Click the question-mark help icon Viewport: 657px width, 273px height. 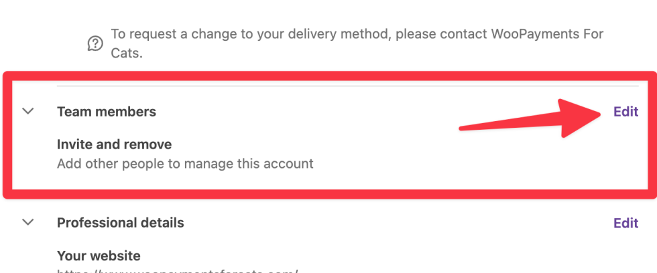point(95,43)
